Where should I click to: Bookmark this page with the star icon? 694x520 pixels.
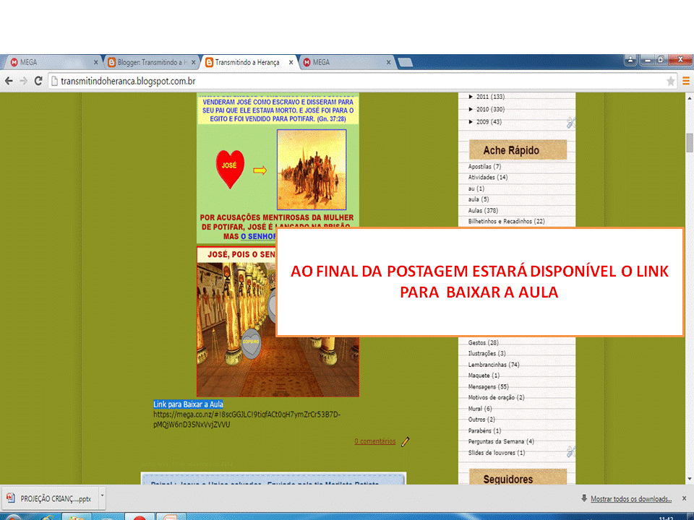tap(670, 81)
